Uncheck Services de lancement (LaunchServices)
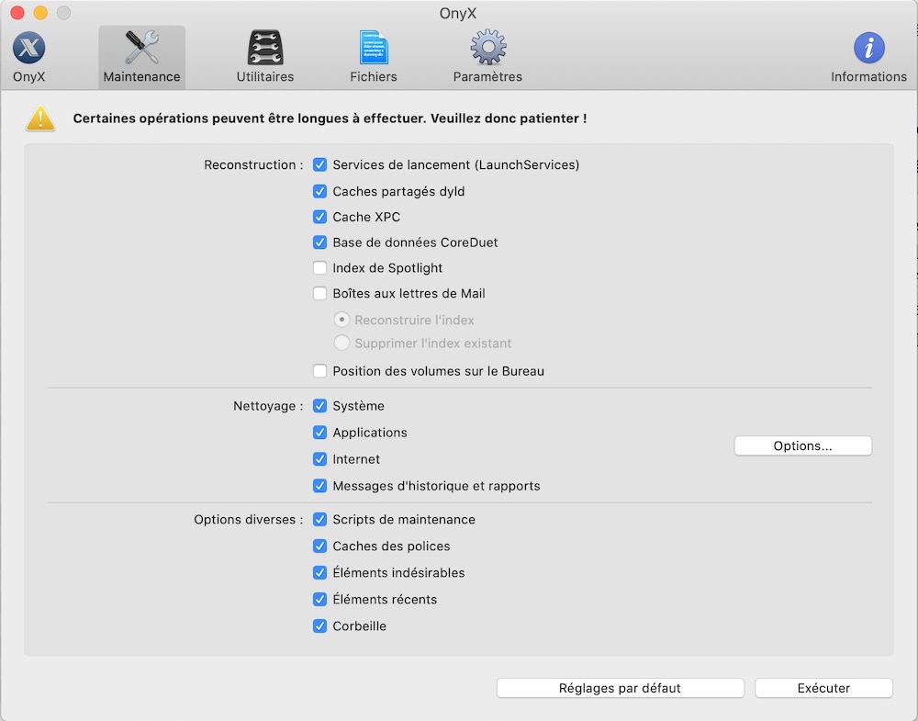Image resolution: width=918 pixels, height=721 pixels. pos(319,164)
